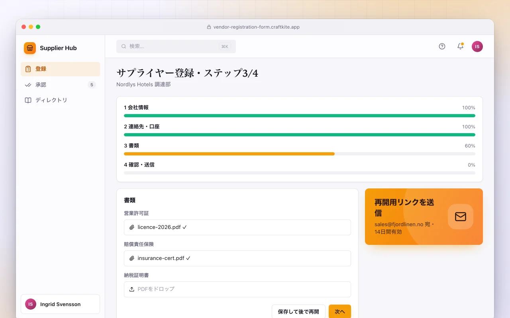Click the 納税証明書 field label
Image resolution: width=510 pixels, height=318 pixels.
tap(136, 275)
